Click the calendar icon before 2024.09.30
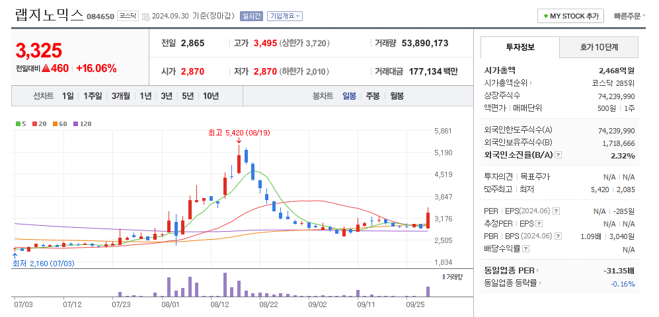Screen dimensions: 659x317 (146, 17)
